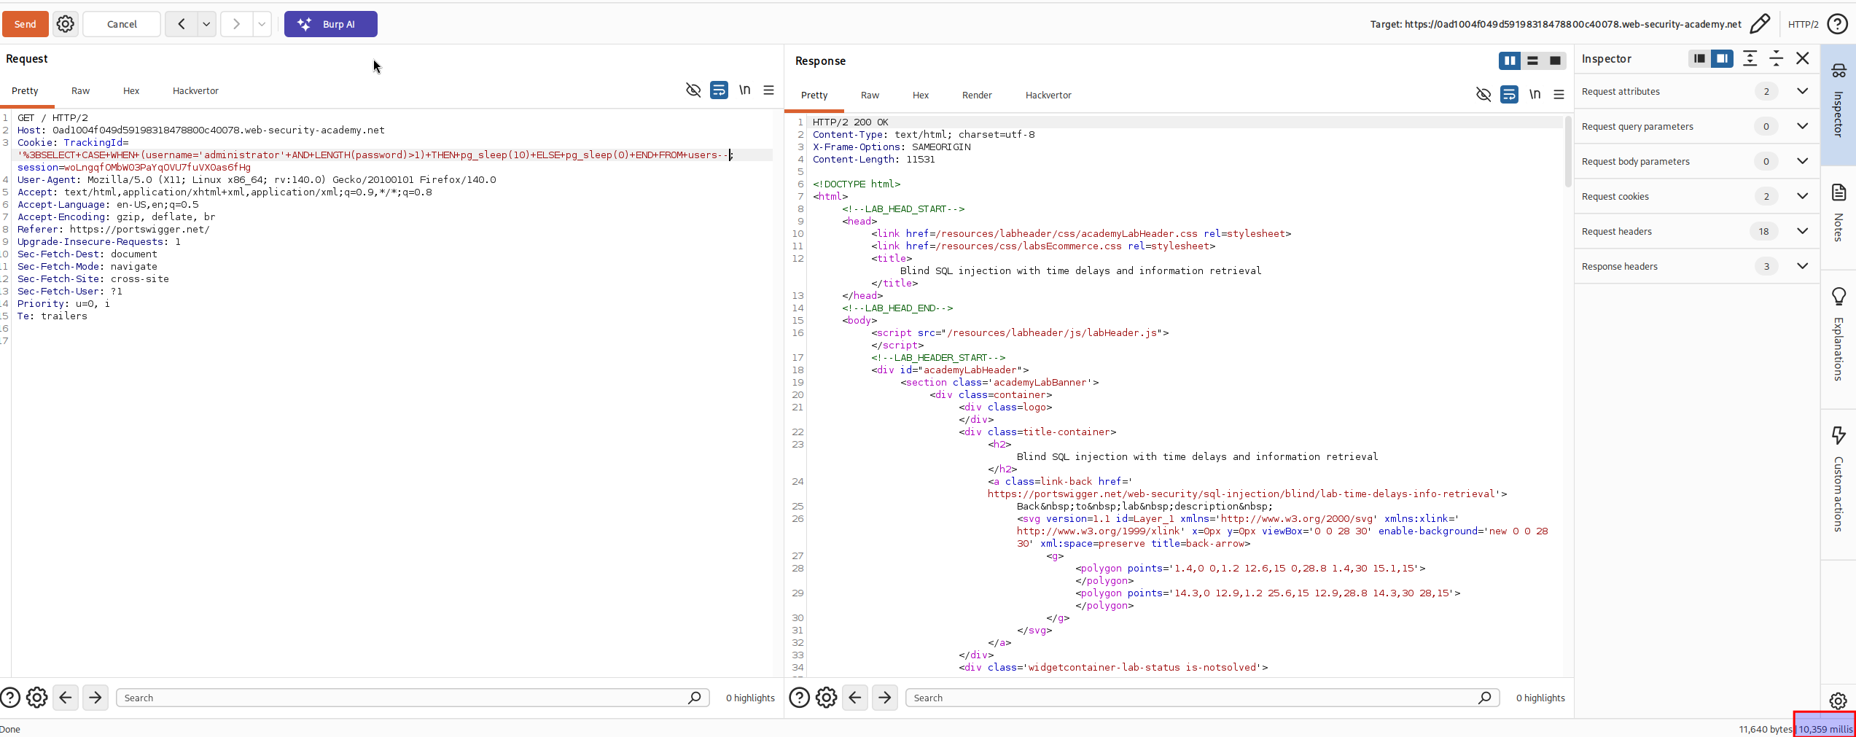This screenshot has width=1856, height=737.
Task: Switch Request view to Pretty tab
Action: [25, 91]
